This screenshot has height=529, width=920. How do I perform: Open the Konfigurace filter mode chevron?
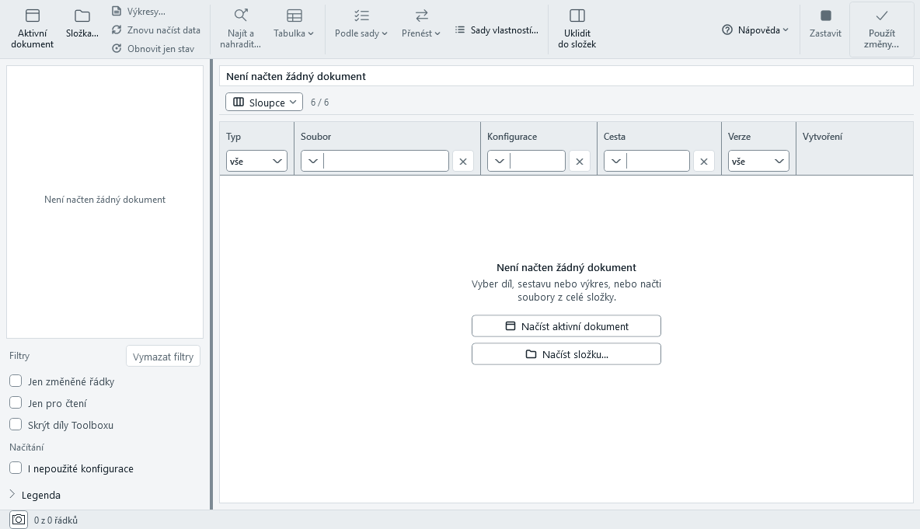pos(500,162)
